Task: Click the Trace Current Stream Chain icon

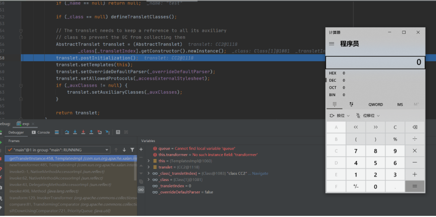Action: coord(126,132)
